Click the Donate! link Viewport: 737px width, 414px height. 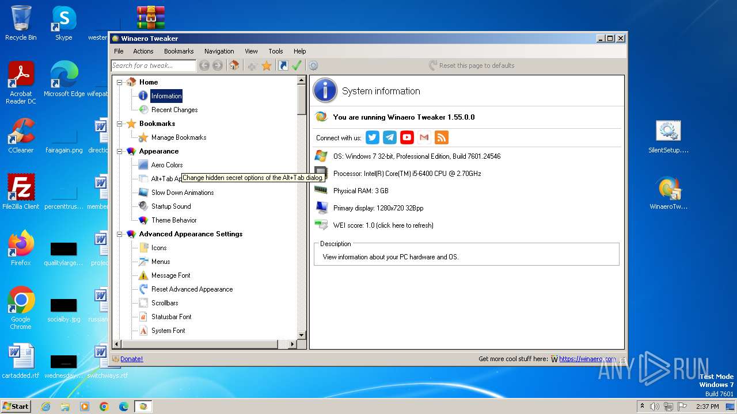pyautogui.click(x=131, y=359)
